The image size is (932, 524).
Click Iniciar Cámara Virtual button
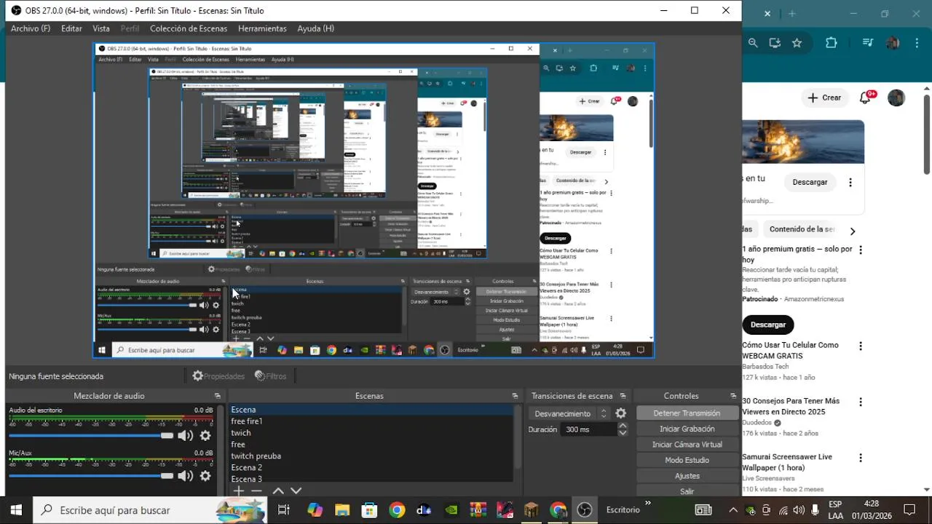pyautogui.click(x=687, y=444)
